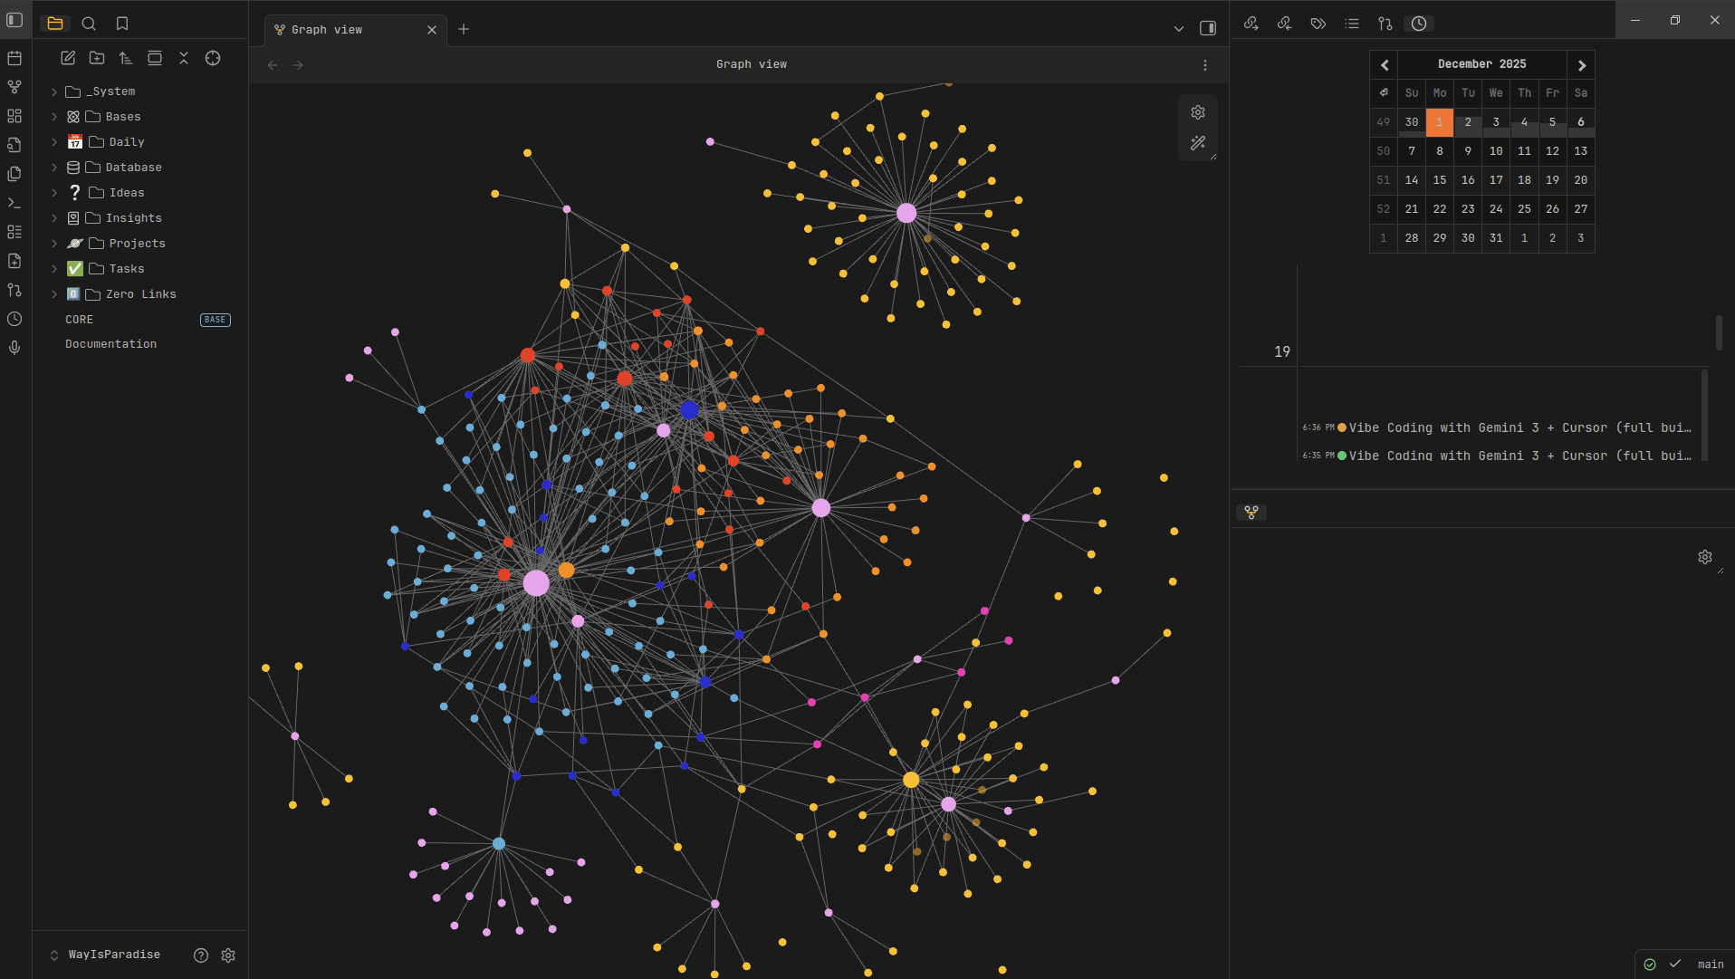The height and width of the screenshot is (979, 1735).
Task: Open the Documentation note
Action: [x=110, y=344]
